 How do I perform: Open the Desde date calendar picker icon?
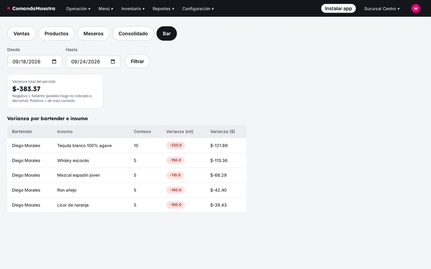point(54,61)
